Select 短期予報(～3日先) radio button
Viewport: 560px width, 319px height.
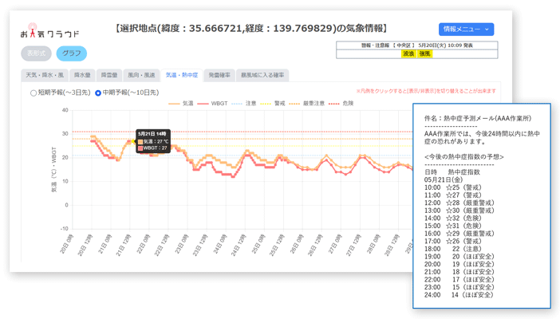point(34,93)
